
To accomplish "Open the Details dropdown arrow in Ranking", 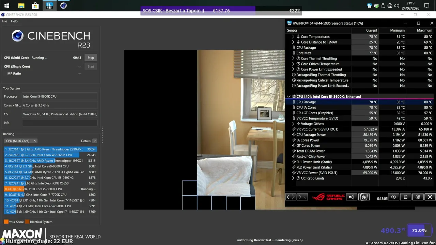I will click(x=95, y=141).
